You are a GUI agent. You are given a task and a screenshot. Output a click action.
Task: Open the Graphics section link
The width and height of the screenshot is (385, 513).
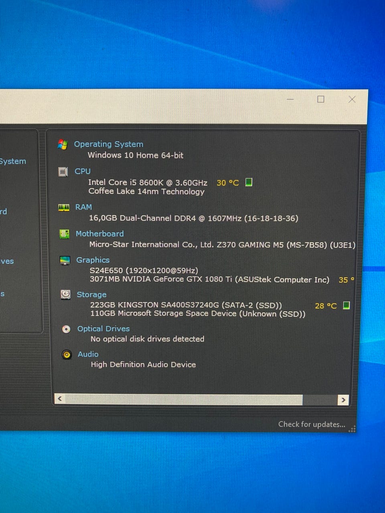click(x=93, y=260)
